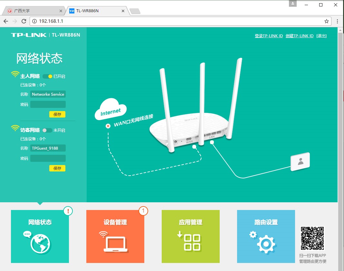Screen dimensions: 344x271
Task: Close the TL-WR886N browser tab
Action: pos(123,11)
